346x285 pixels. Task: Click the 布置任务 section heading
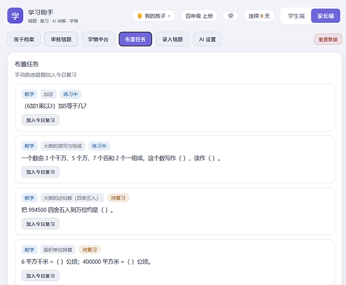(26, 64)
